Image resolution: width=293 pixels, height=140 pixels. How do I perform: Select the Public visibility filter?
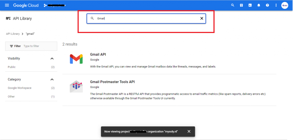(x=31, y=67)
